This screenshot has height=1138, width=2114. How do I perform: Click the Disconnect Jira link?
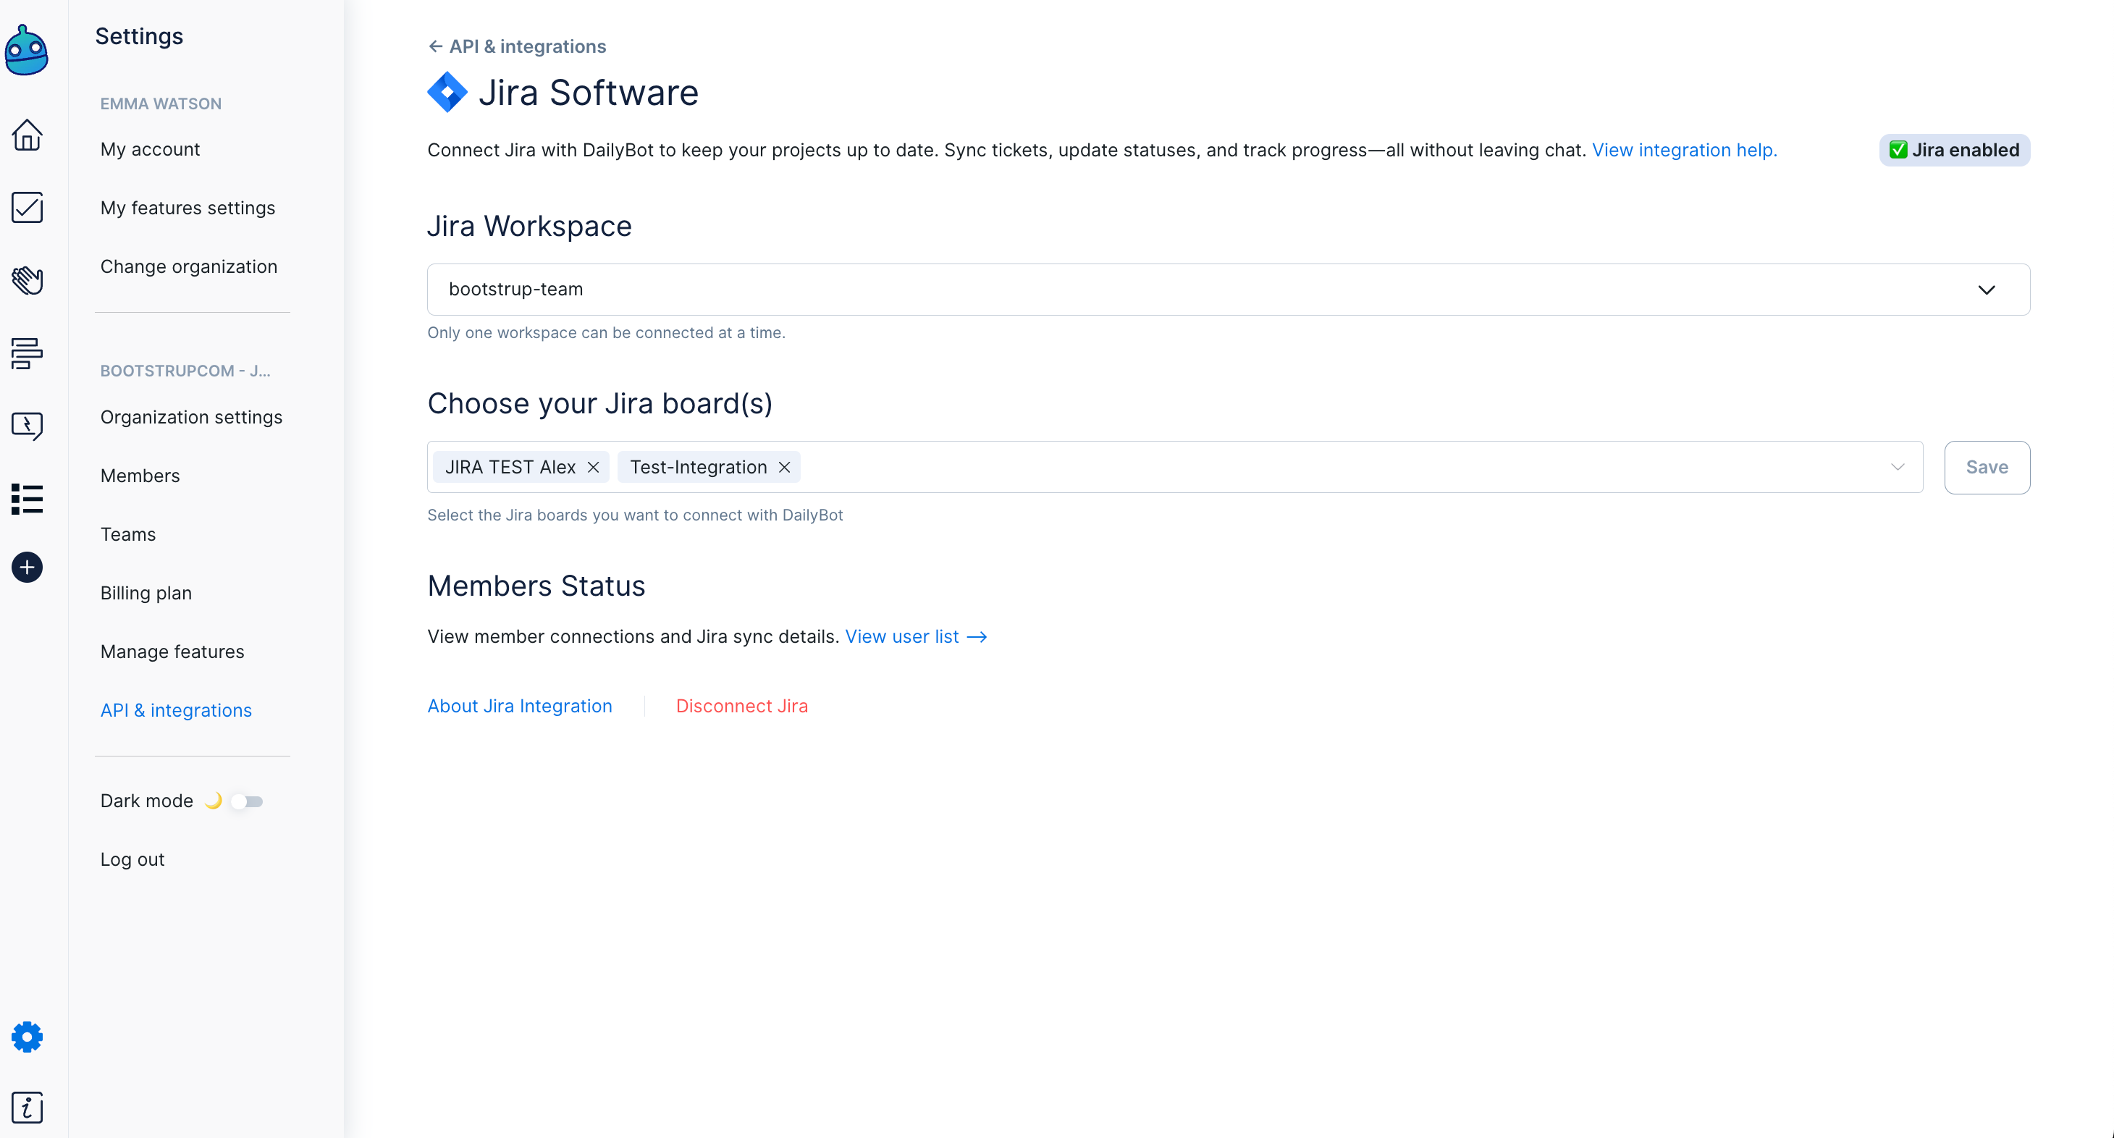click(742, 706)
